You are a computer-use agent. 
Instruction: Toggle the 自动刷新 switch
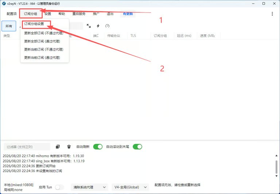(98, 147)
